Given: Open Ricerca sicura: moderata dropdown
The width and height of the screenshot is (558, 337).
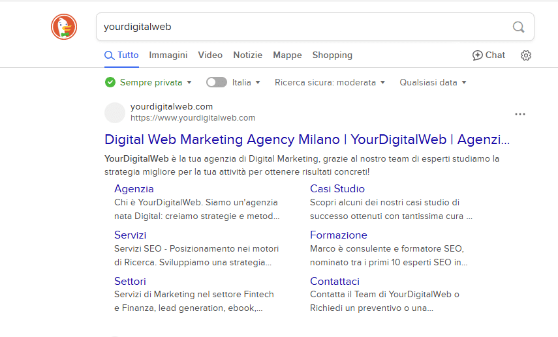Looking at the screenshot, I should pyautogui.click(x=330, y=83).
